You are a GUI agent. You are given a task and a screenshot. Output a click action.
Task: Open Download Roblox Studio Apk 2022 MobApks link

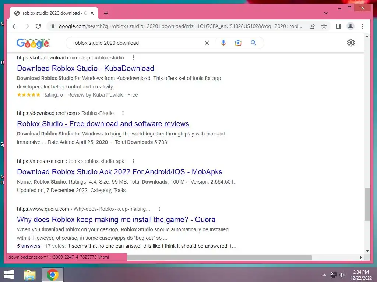pyautogui.click(x=120, y=172)
